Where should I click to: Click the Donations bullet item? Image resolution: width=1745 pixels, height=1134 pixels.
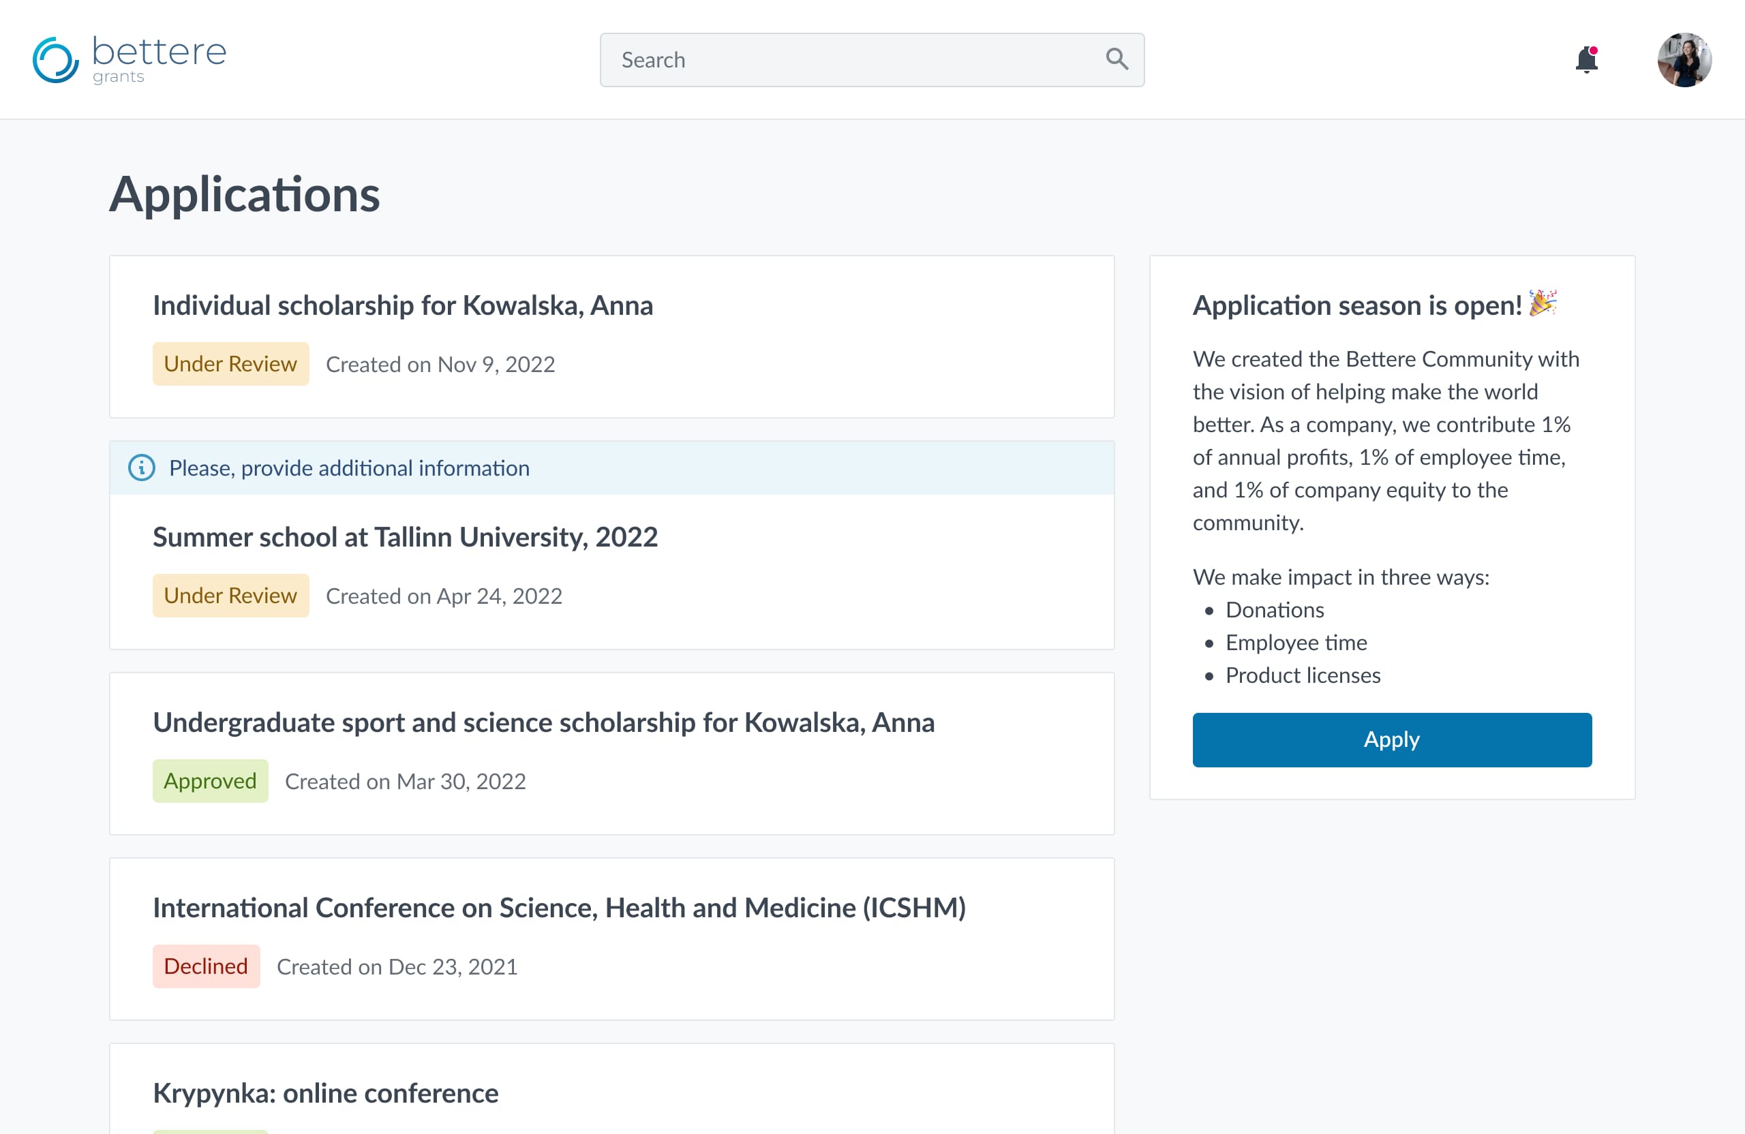(1274, 610)
